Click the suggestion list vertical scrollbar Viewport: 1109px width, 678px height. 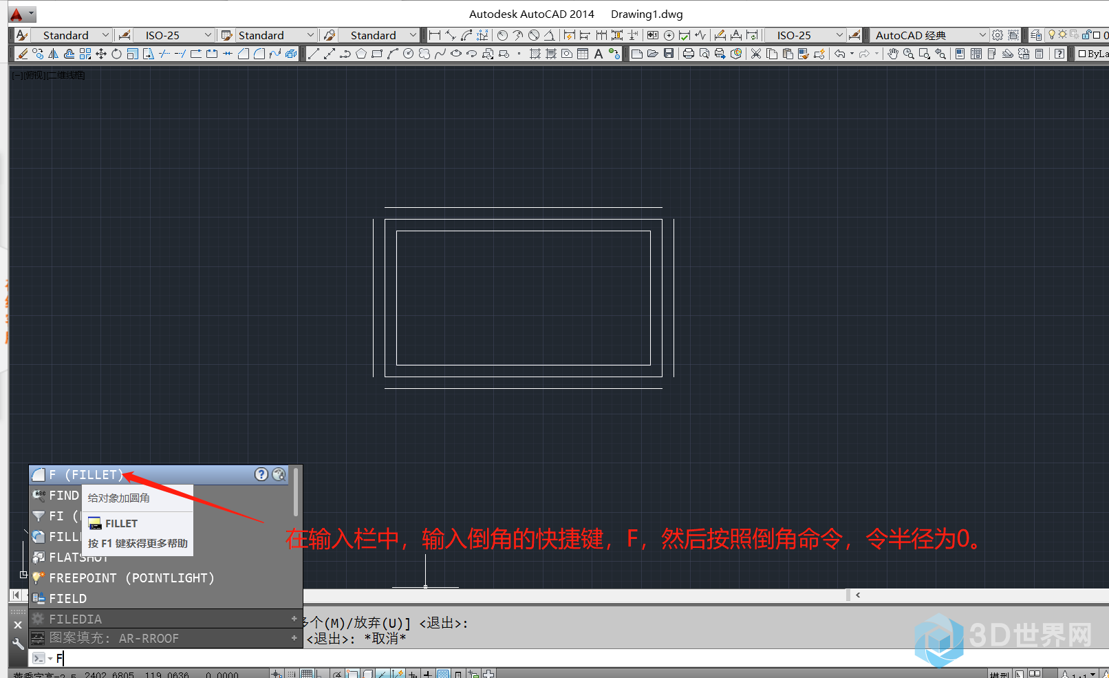coord(296,492)
